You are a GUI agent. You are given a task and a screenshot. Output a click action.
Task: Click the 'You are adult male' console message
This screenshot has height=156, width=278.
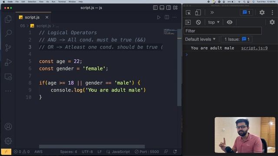(x=212, y=48)
